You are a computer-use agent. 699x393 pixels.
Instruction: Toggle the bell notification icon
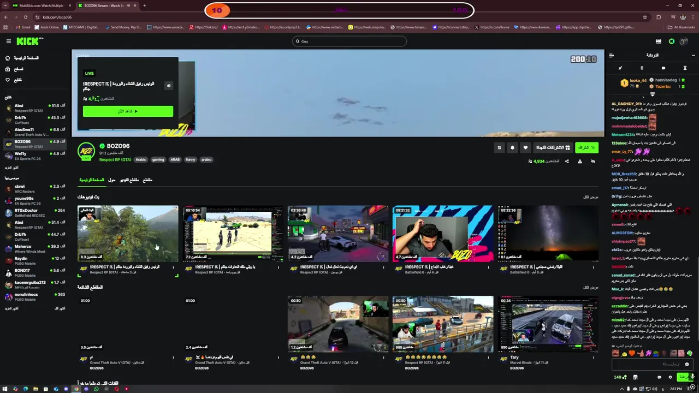pos(512,147)
